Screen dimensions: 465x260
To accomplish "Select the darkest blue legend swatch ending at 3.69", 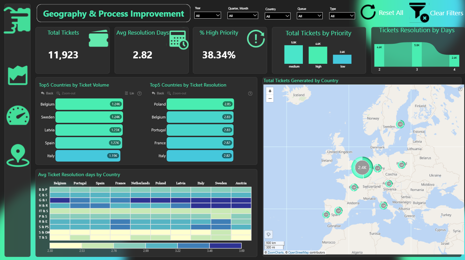I will pos(225,245).
